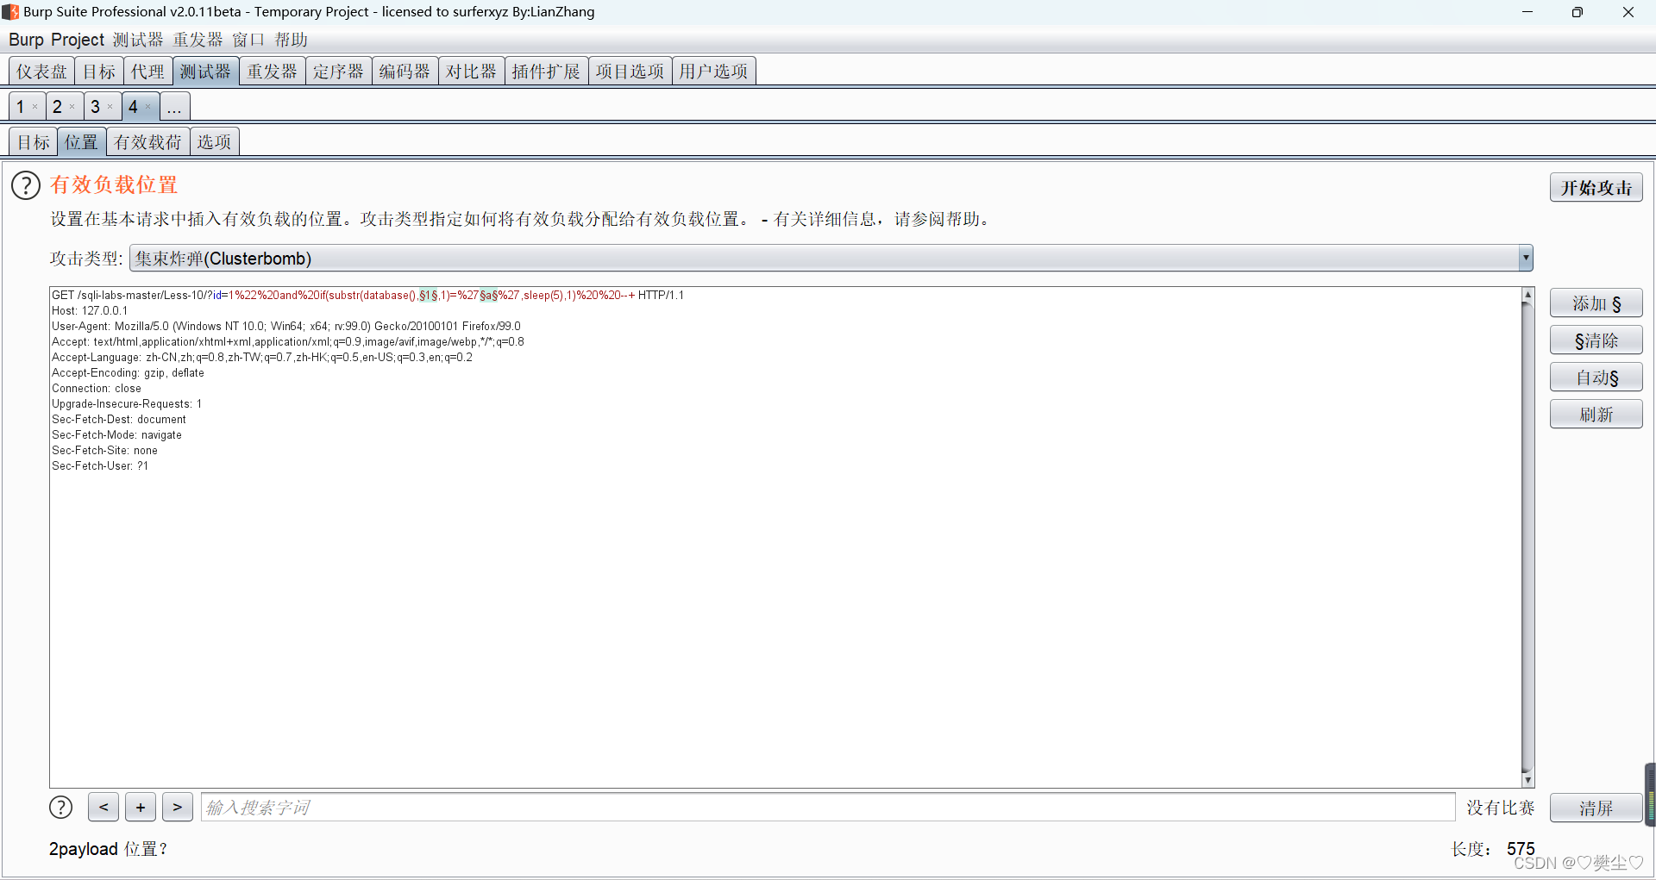Click the 刷新 button
The image size is (1656, 880).
click(x=1596, y=415)
